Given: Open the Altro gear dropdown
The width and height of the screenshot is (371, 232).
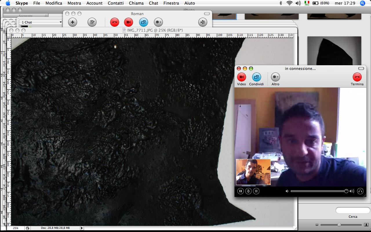Looking at the screenshot, I should point(275,77).
